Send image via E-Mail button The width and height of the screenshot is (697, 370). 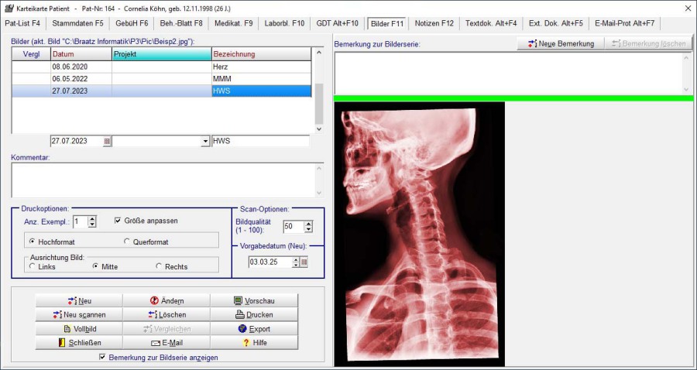coord(167,342)
